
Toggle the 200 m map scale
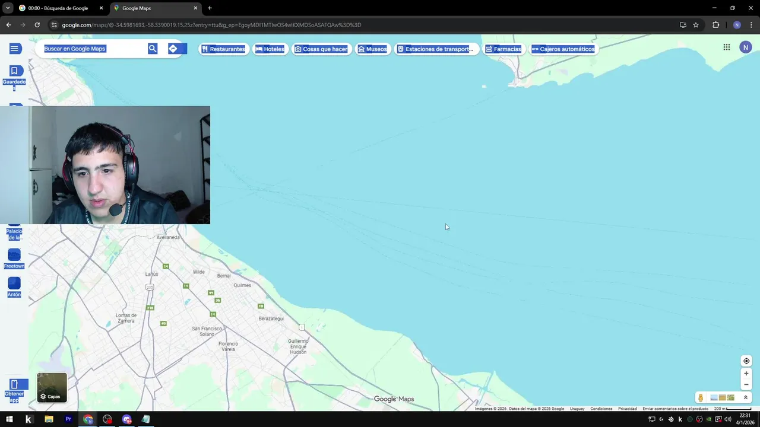point(734,409)
